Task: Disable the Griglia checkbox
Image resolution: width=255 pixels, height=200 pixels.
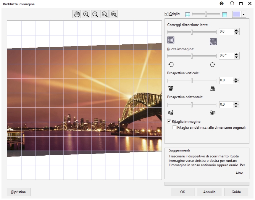Action: [x=166, y=14]
